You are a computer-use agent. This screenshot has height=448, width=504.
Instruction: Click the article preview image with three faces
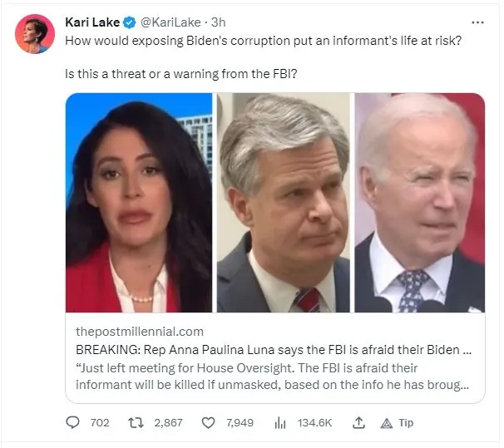[x=275, y=203]
